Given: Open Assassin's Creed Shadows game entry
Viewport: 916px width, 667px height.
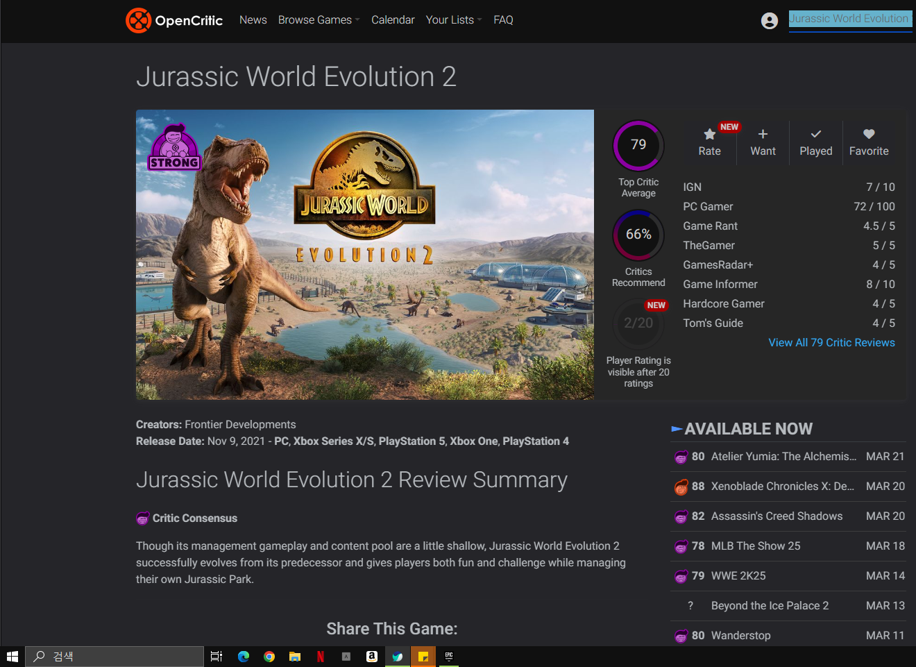Looking at the screenshot, I should coord(788,516).
